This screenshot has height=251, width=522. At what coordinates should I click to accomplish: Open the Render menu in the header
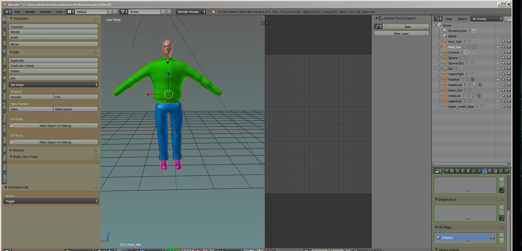(x=30, y=12)
